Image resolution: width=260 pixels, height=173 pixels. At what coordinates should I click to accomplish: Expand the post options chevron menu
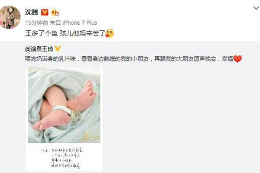click(x=256, y=8)
